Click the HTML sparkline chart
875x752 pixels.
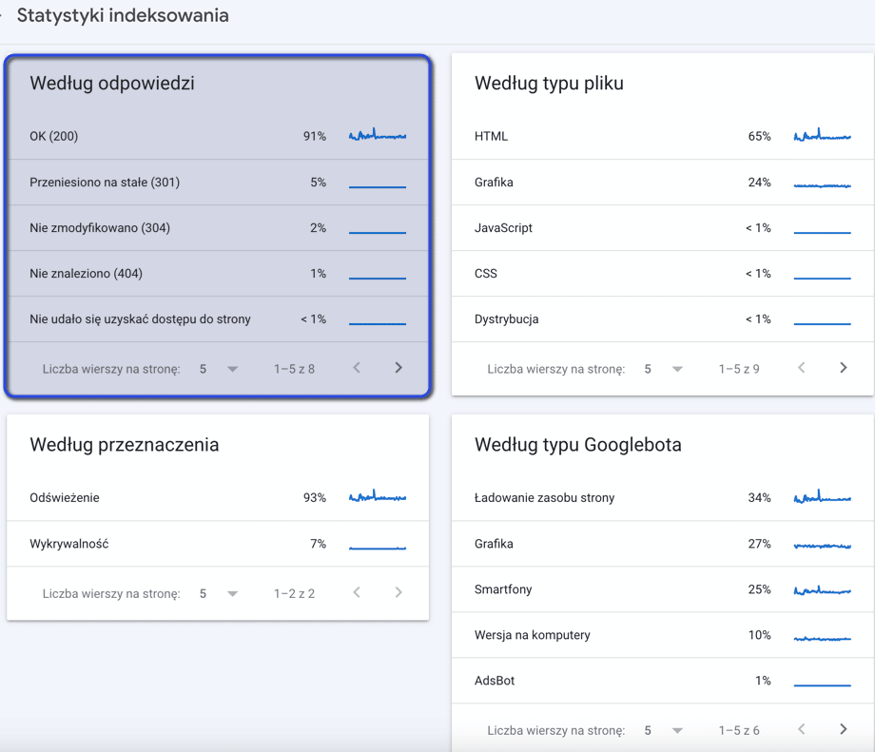coord(821,136)
